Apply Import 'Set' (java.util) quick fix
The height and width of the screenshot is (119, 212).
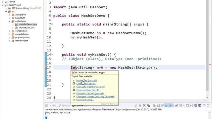(86, 80)
